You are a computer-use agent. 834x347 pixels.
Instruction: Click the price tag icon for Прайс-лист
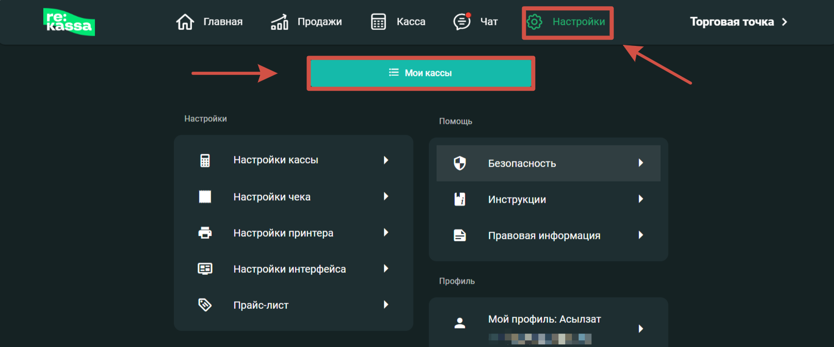pyautogui.click(x=205, y=305)
